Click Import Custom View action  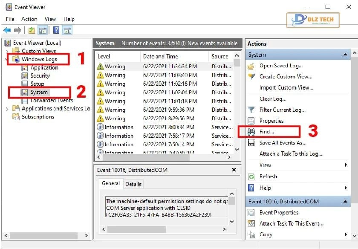286,87
